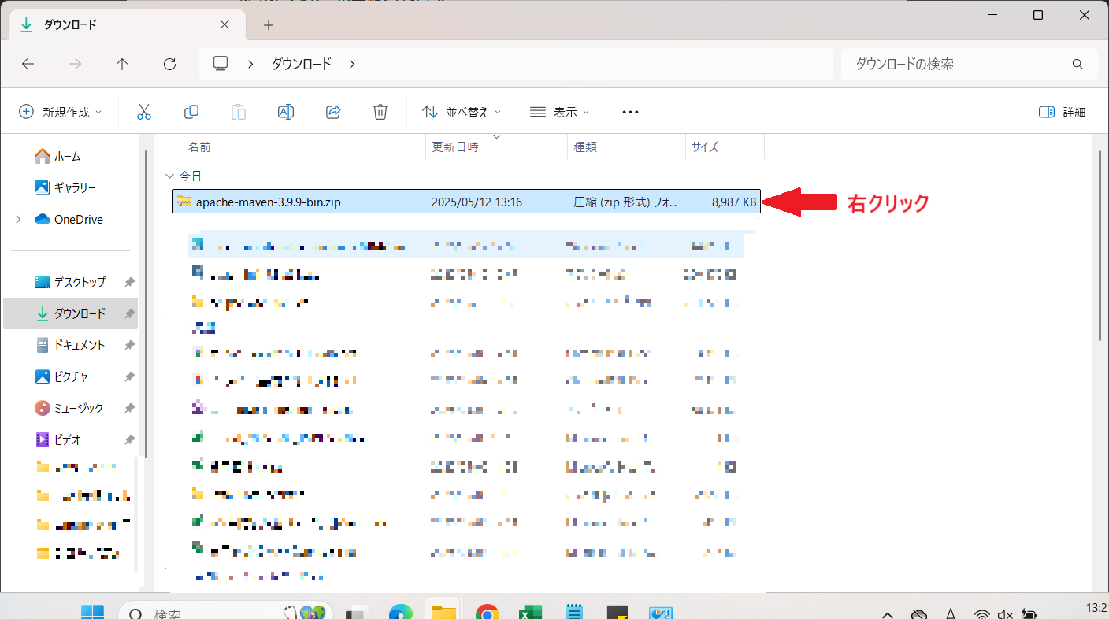This screenshot has height=619, width=1109.
Task: Click File Explorer icon on taskbar
Action: [444, 612]
